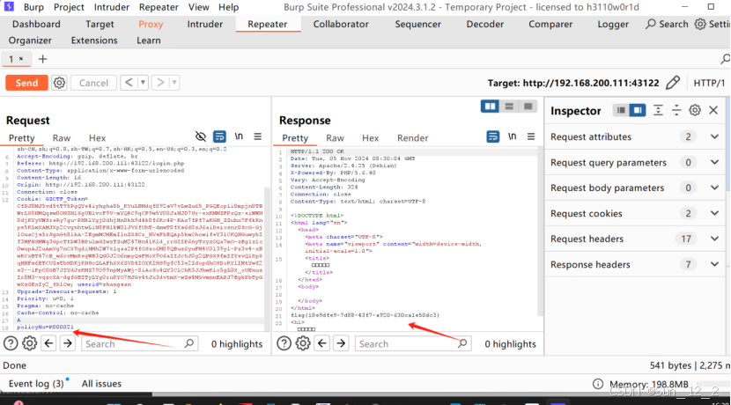
Task: Click the Send button
Action: click(x=26, y=83)
